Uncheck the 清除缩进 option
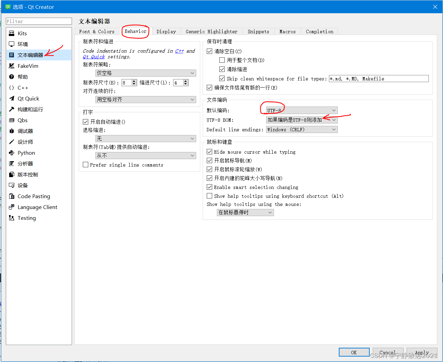Screen dimensions: 443x362 point(222,69)
